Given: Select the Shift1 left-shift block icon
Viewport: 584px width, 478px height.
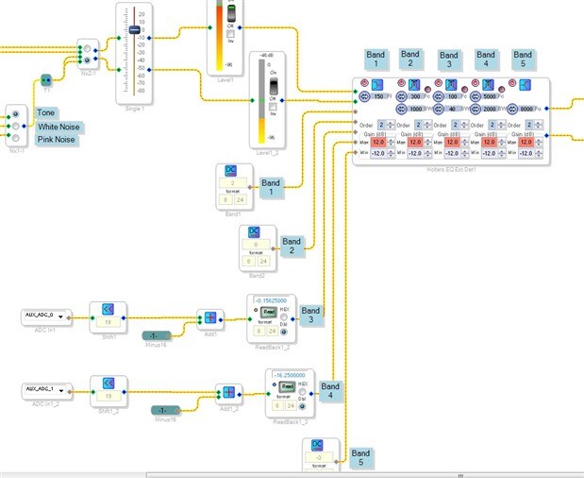Looking at the screenshot, I should (108, 309).
